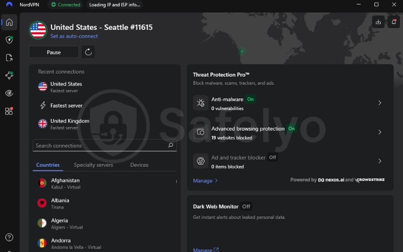Click the large United States flag icon
403x252 pixels.
coord(38,30)
